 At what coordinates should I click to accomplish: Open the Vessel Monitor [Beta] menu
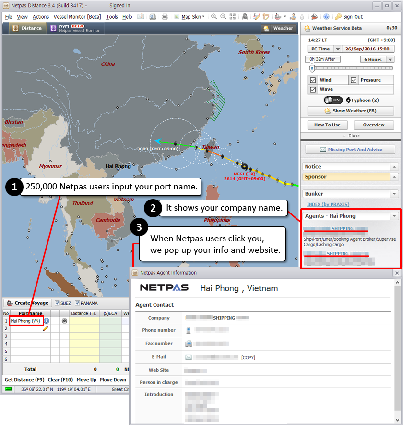(x=77, y=17)
